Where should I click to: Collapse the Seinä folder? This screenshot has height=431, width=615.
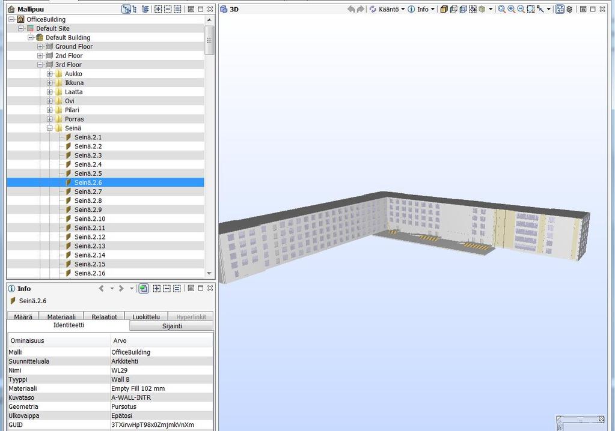49,128
